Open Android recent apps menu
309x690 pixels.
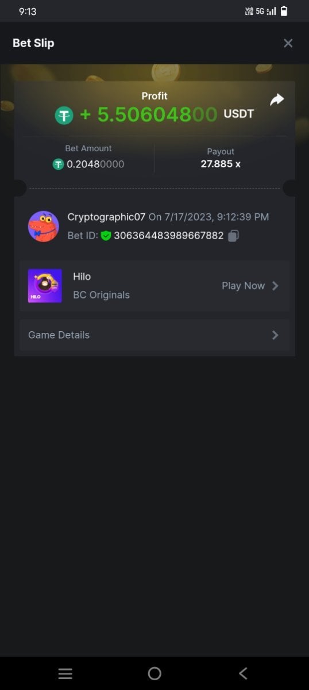coord(65,674)
